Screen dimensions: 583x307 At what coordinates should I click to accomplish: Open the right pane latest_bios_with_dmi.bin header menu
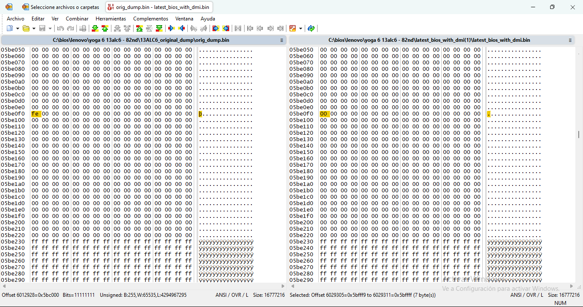[x=570, y=40]
